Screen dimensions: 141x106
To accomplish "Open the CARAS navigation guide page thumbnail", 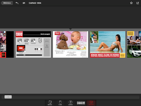I will [x=33, y=44].
